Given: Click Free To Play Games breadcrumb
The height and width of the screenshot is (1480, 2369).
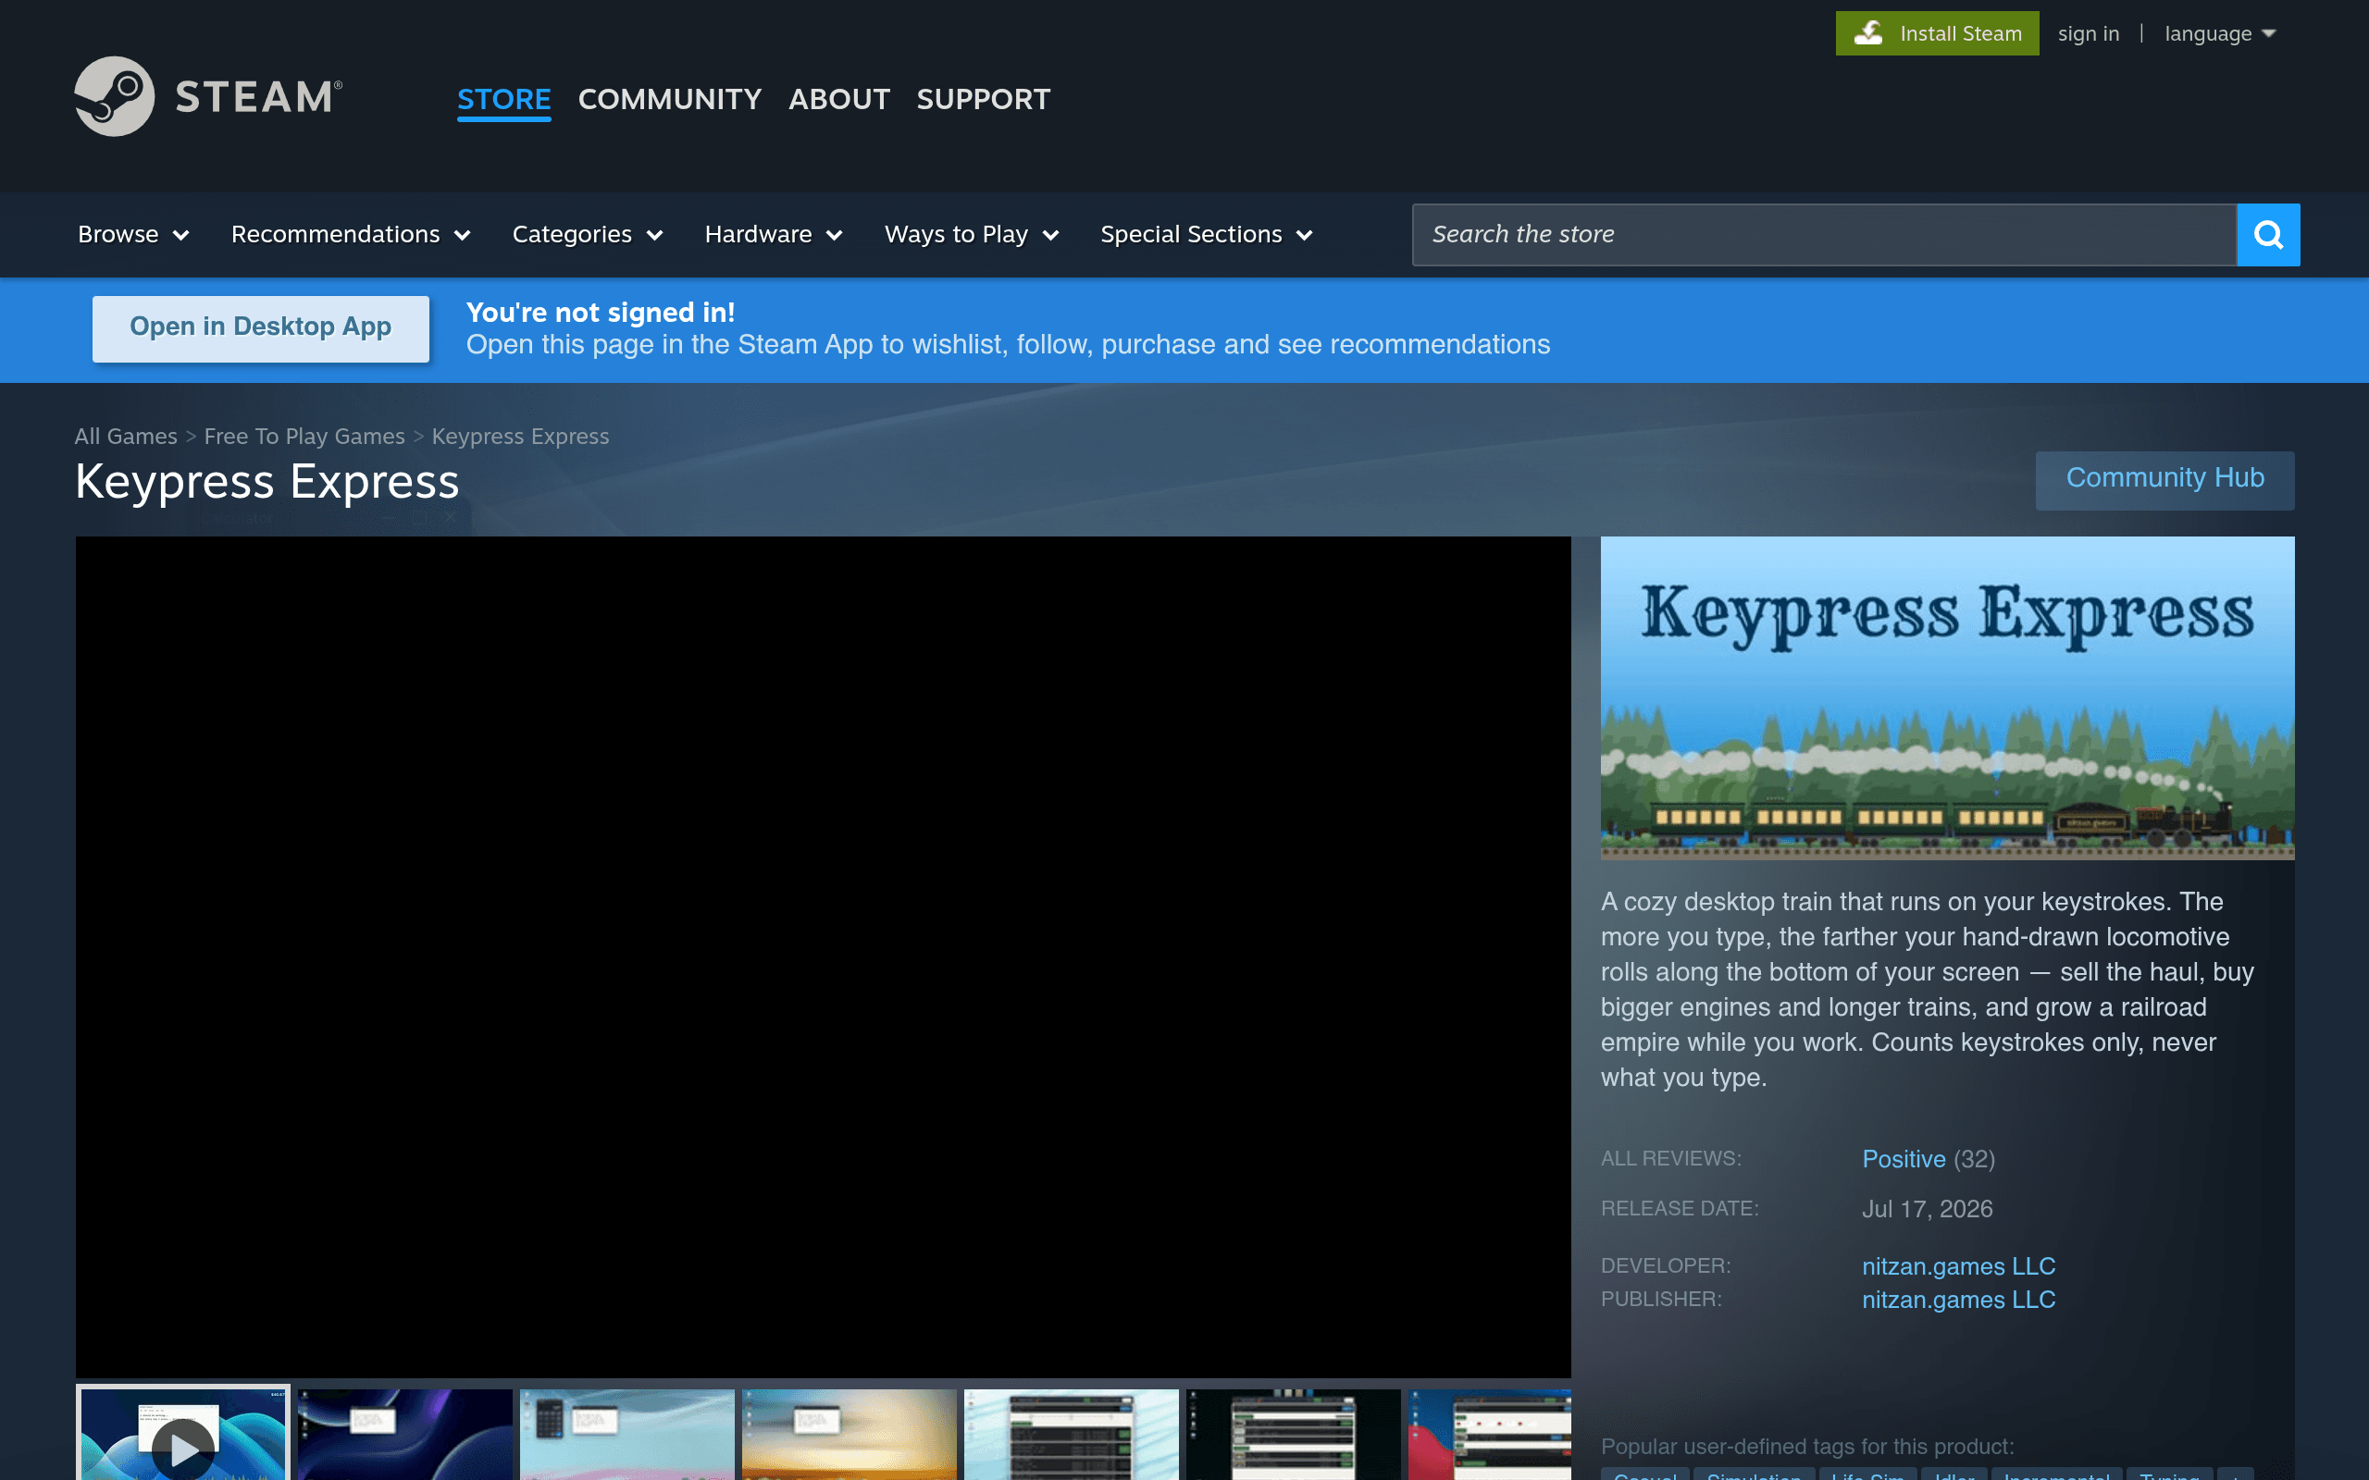Looking at the screenshot, I should pos(304,437).
